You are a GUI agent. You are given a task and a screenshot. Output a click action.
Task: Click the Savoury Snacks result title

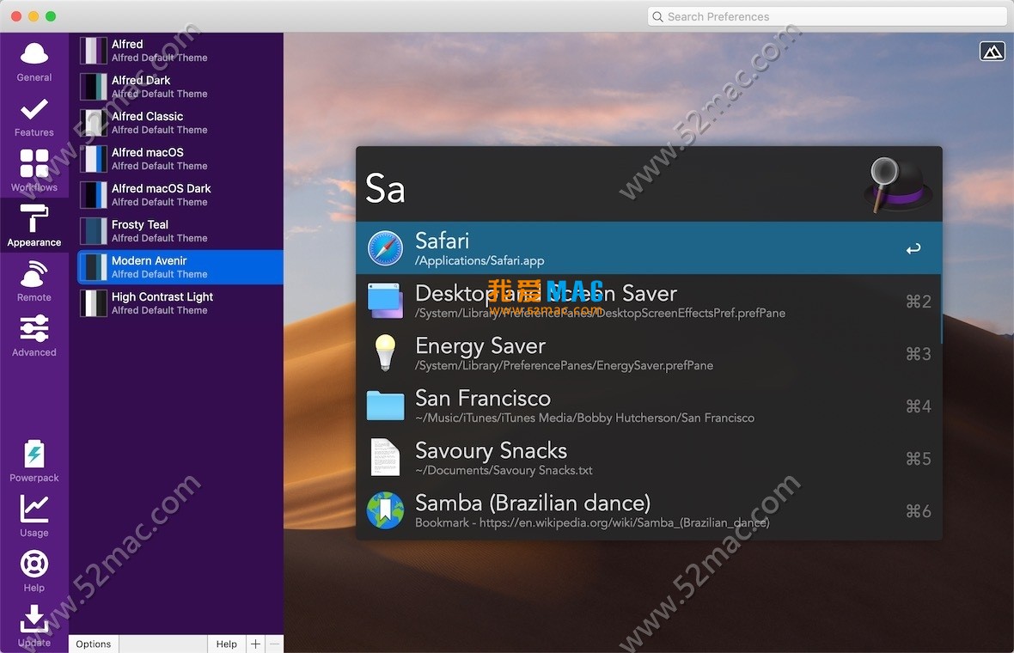(x=492, y=450)
